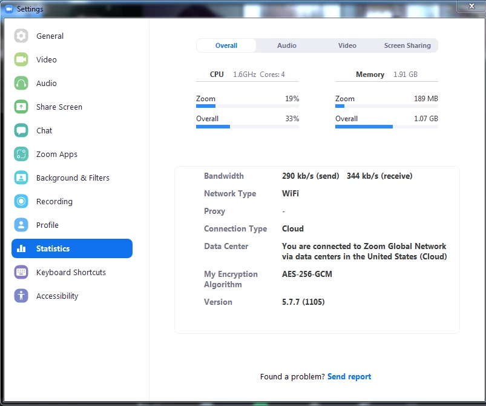This screenshot has width=486, height=406.
Task: Click the '290 kb/s (send)' value
Action: pyautogui.click(x=310, y=176)
